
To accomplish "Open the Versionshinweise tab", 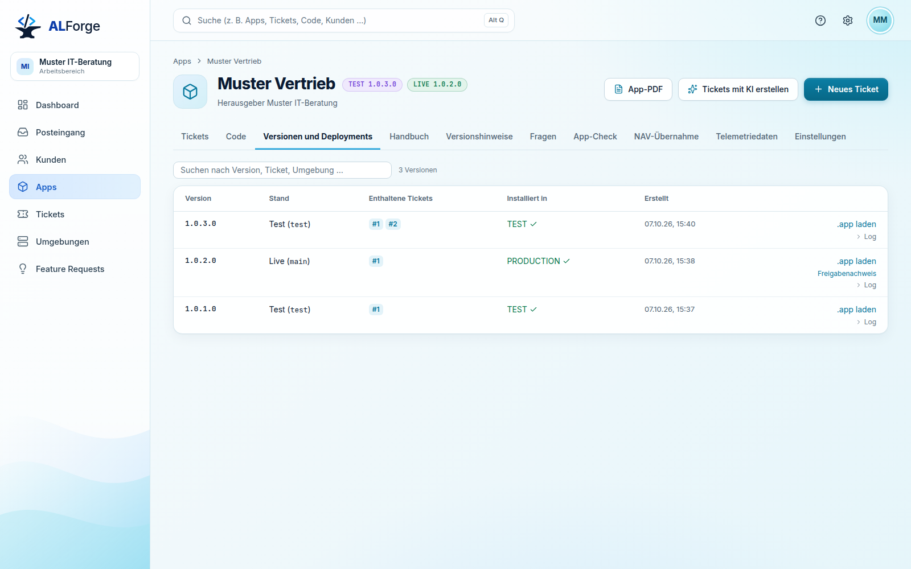I will [479, 137].
